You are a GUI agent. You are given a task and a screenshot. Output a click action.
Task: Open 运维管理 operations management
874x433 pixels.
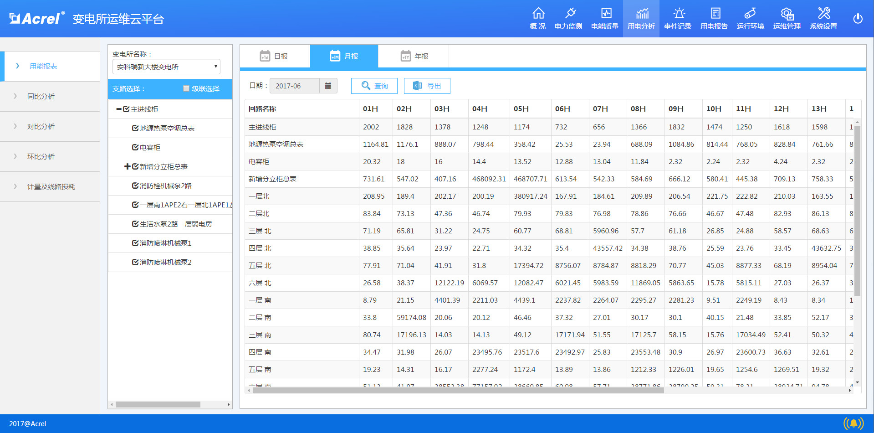787,18
